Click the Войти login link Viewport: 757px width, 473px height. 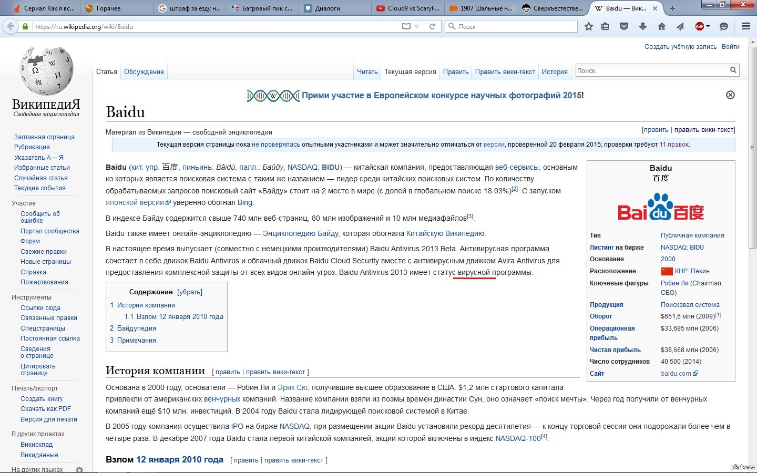pyautogui.click(x=731, y=47)
